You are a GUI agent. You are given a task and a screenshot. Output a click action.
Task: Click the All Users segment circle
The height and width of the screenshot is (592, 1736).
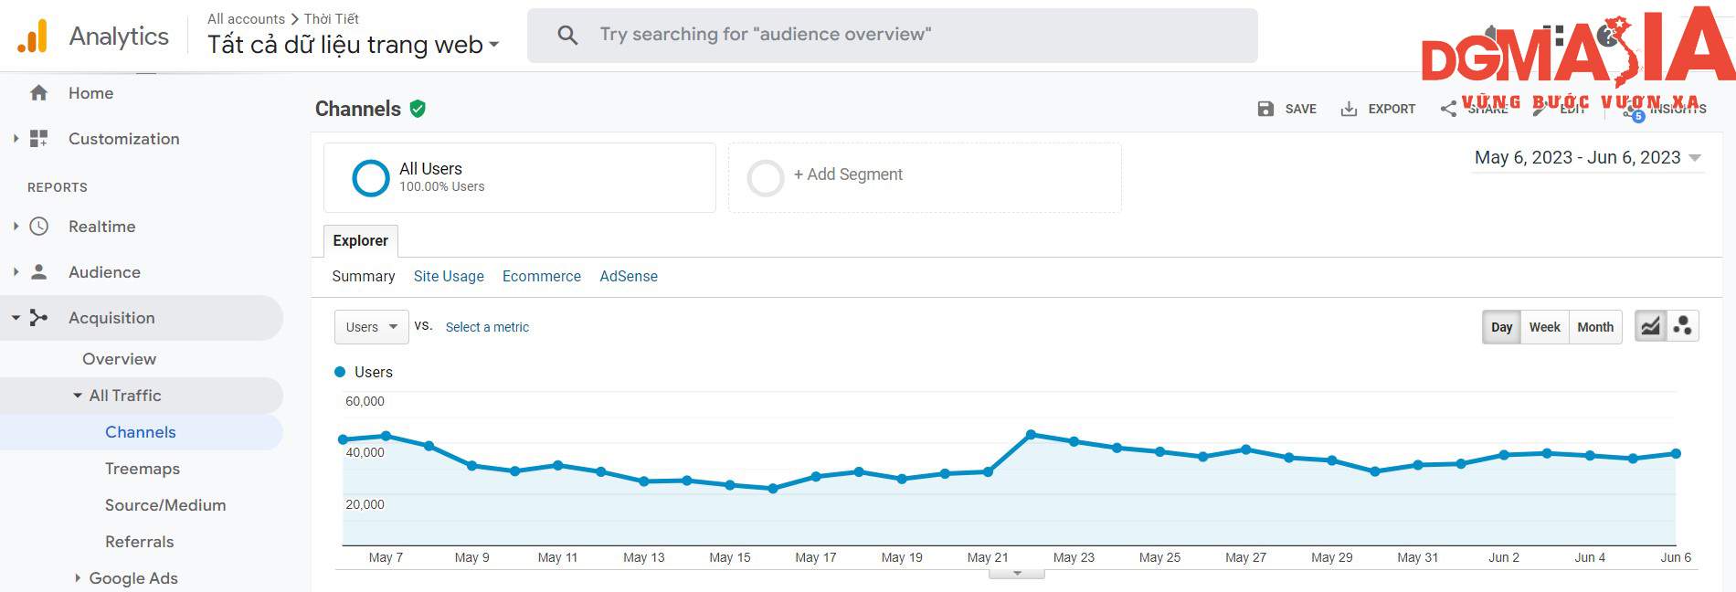(x=371, y=178)
